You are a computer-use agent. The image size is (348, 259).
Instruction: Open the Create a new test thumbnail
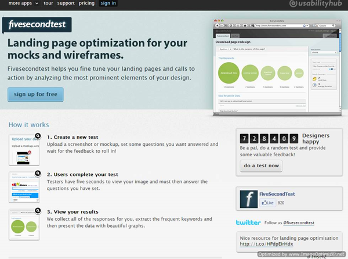(24, 150)
